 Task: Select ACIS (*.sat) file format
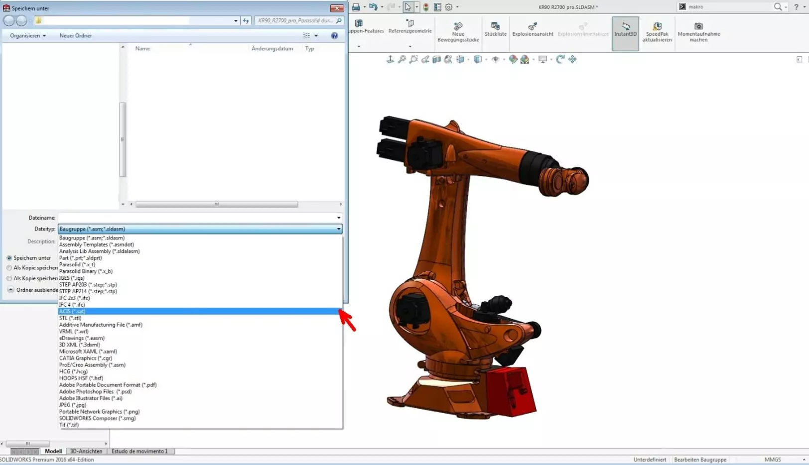point(72,311)
